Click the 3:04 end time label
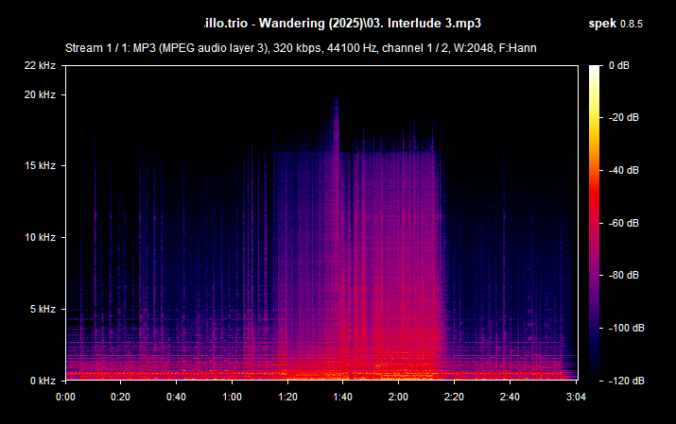The width and height of the screenshot is (676, 424). click(x=576, y=397)
